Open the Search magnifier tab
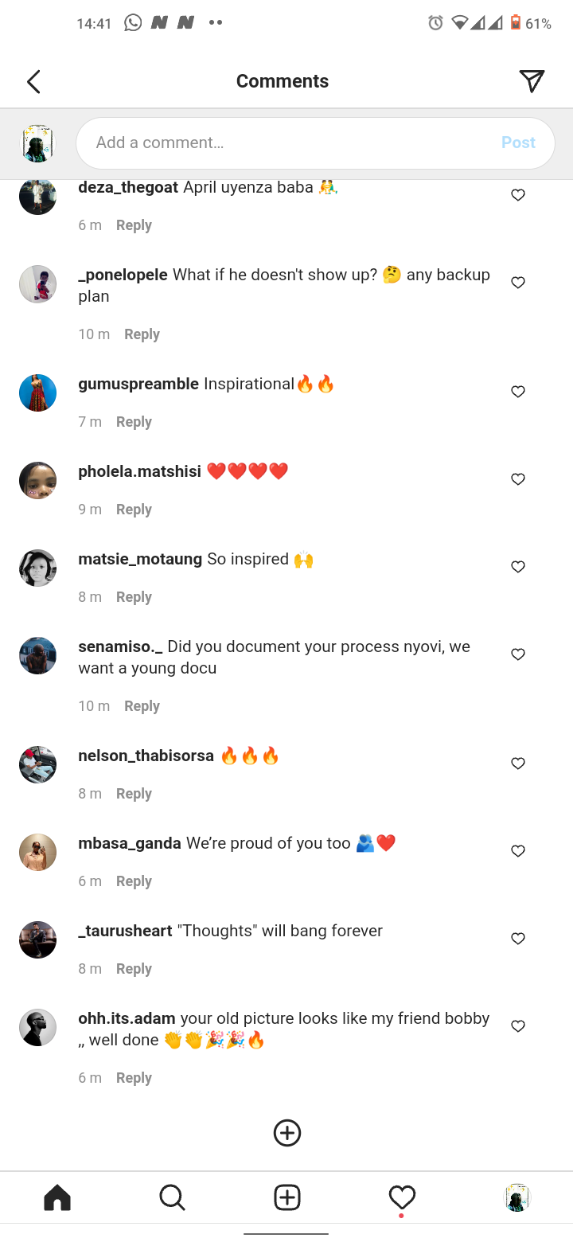Image resolution: width=573 pixels, height=1242 pixels. click(x=172, y=1197)
